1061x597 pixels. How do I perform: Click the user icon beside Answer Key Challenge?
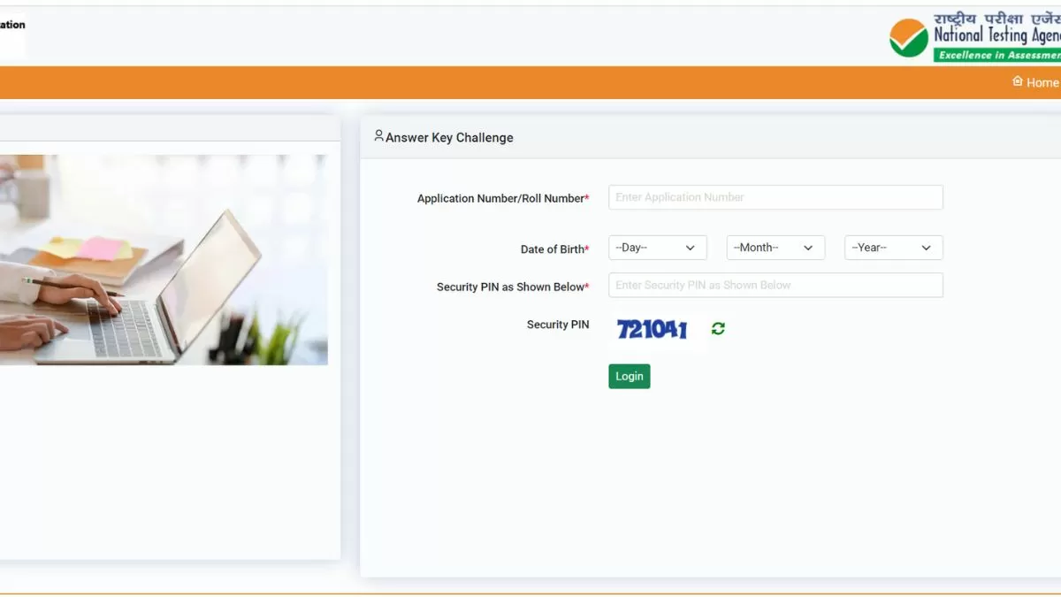tap(378, 136)
